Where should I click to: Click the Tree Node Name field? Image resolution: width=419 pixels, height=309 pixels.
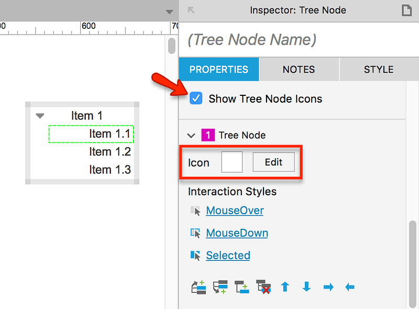click(299, 40)
